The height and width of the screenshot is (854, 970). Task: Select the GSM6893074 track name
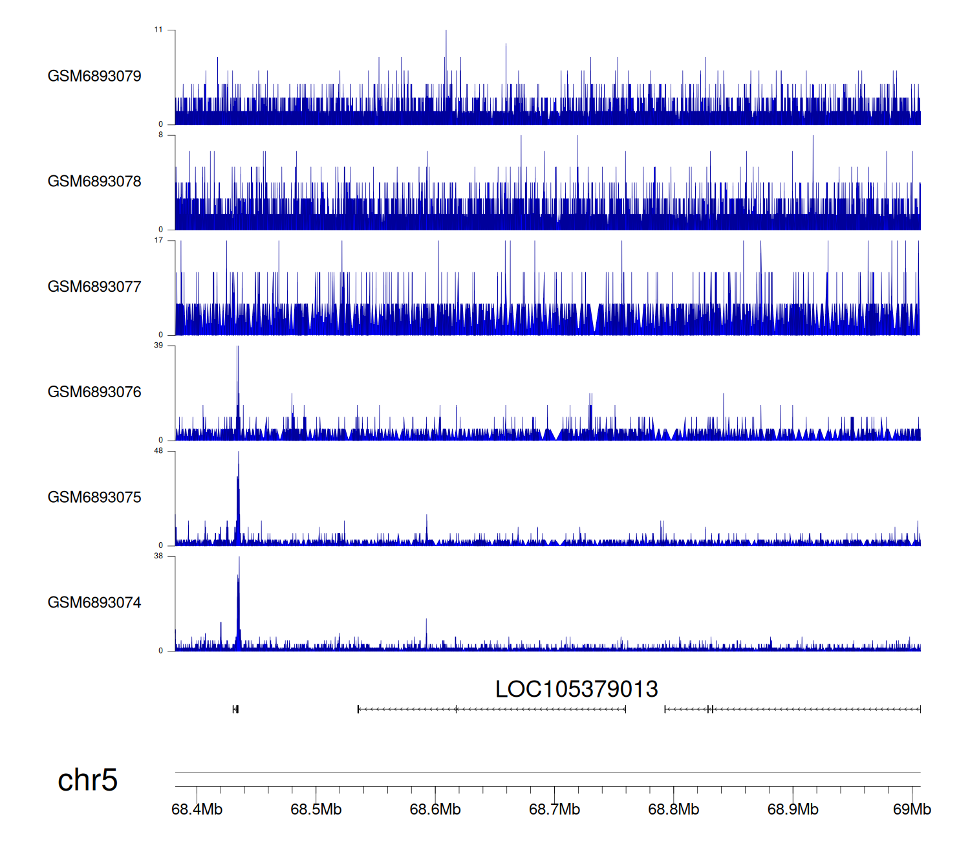pos(94,603)
